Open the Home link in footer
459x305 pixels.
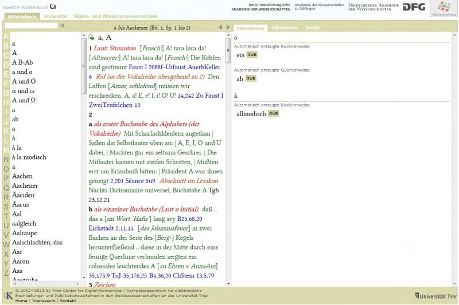(x=21, y=300)
